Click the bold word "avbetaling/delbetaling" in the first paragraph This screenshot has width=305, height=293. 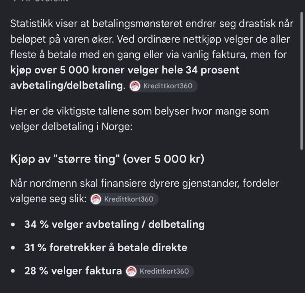[x=67, y=86]
